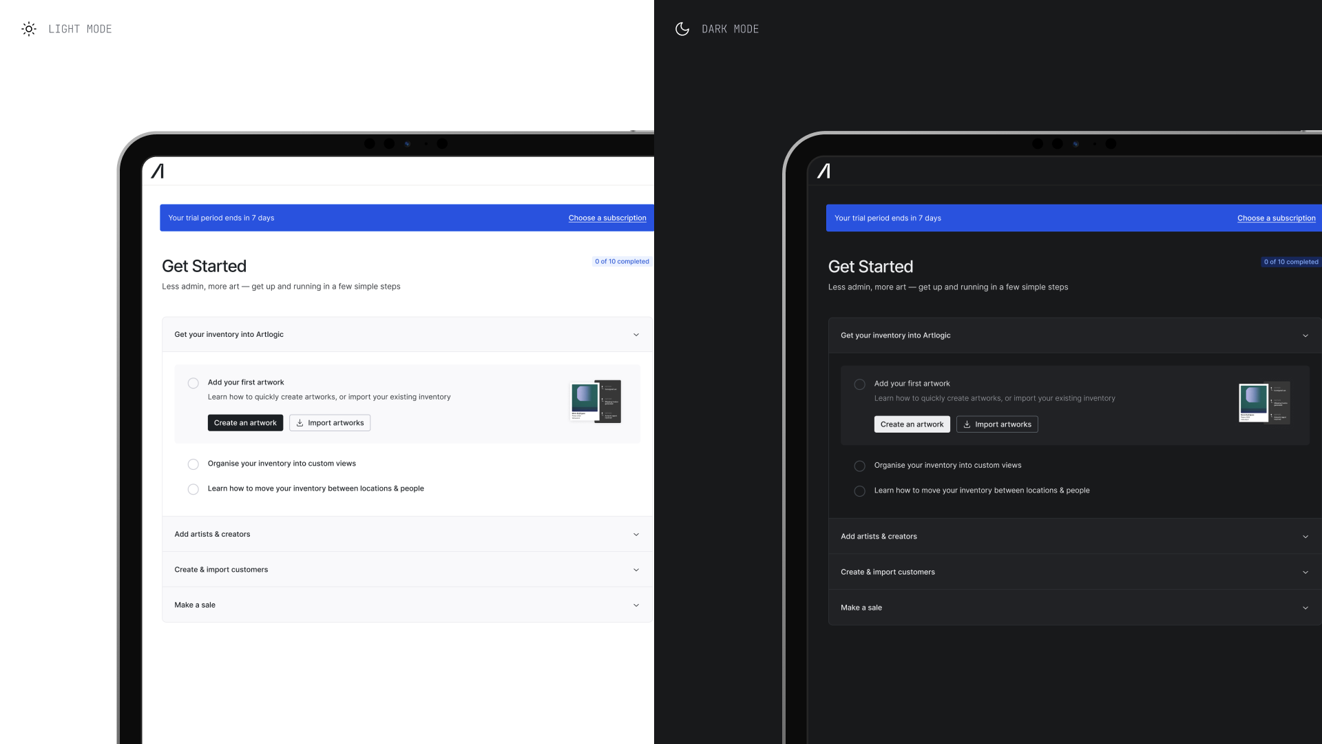This screenshot has height=744, width=1322.
Task: Open artwork preview thumbnail in light mode
Action: (x=596, y=402)
